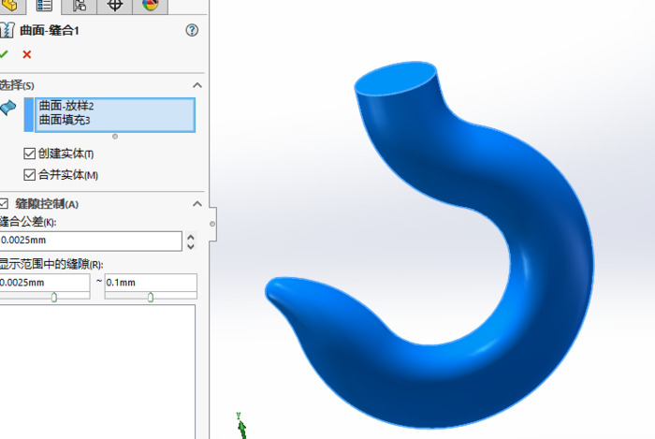
Task: Collapse the 缝隙控制 section
Action: tap(196, 204)
